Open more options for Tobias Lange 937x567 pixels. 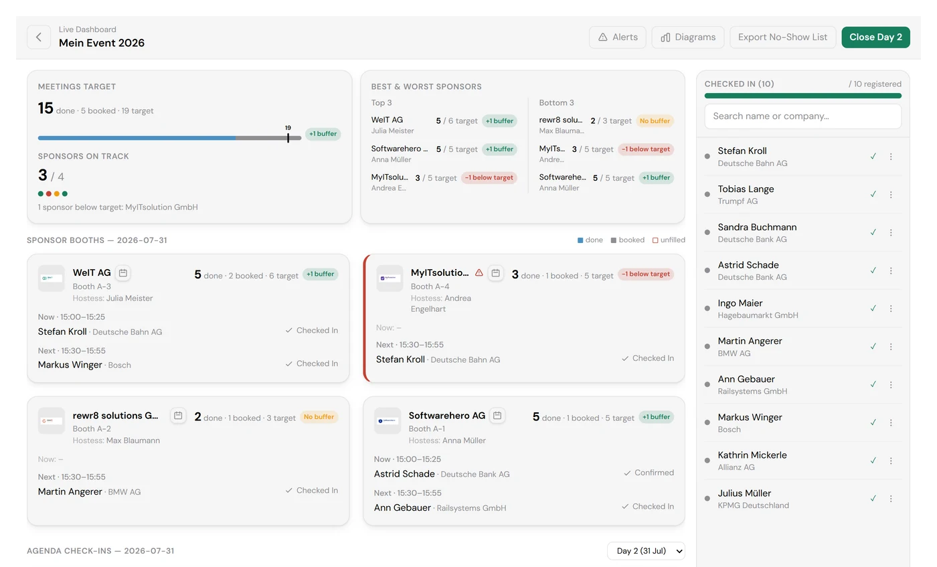coord(891,195)
